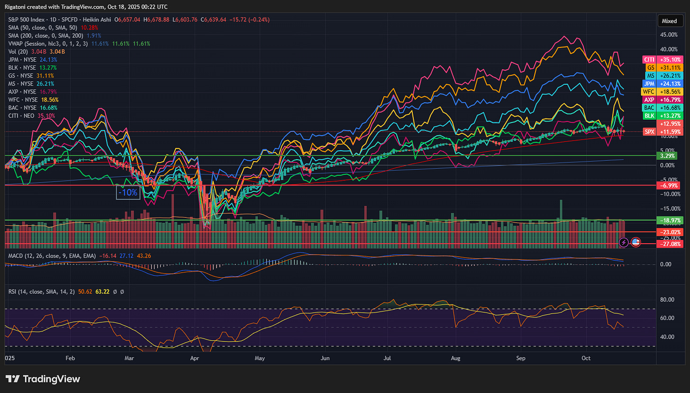
Task: Select the AXP symbol price label
Action: pos(649,100)
